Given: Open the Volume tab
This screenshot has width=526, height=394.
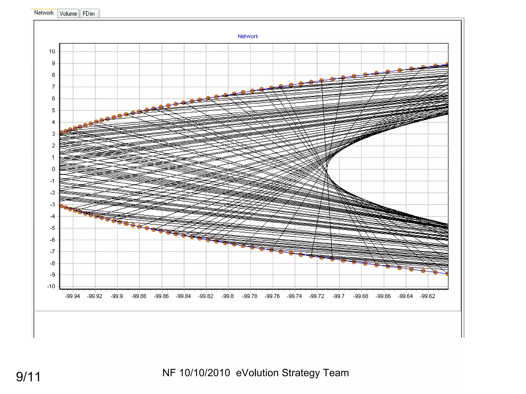Looking at the screenshot, I should click(68, 14).
